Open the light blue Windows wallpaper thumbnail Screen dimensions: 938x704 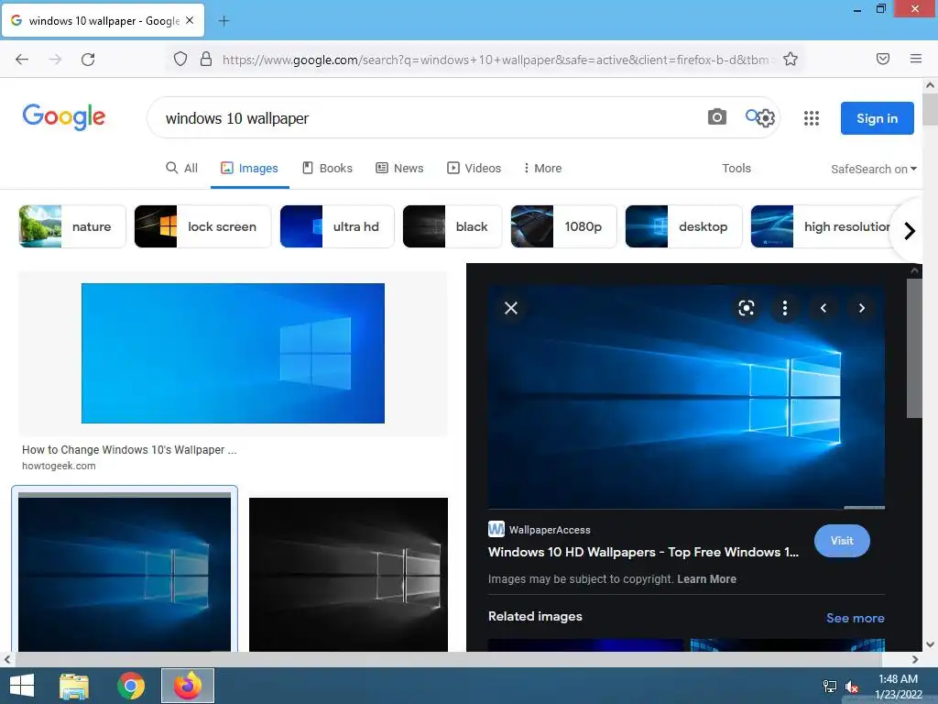233,353
